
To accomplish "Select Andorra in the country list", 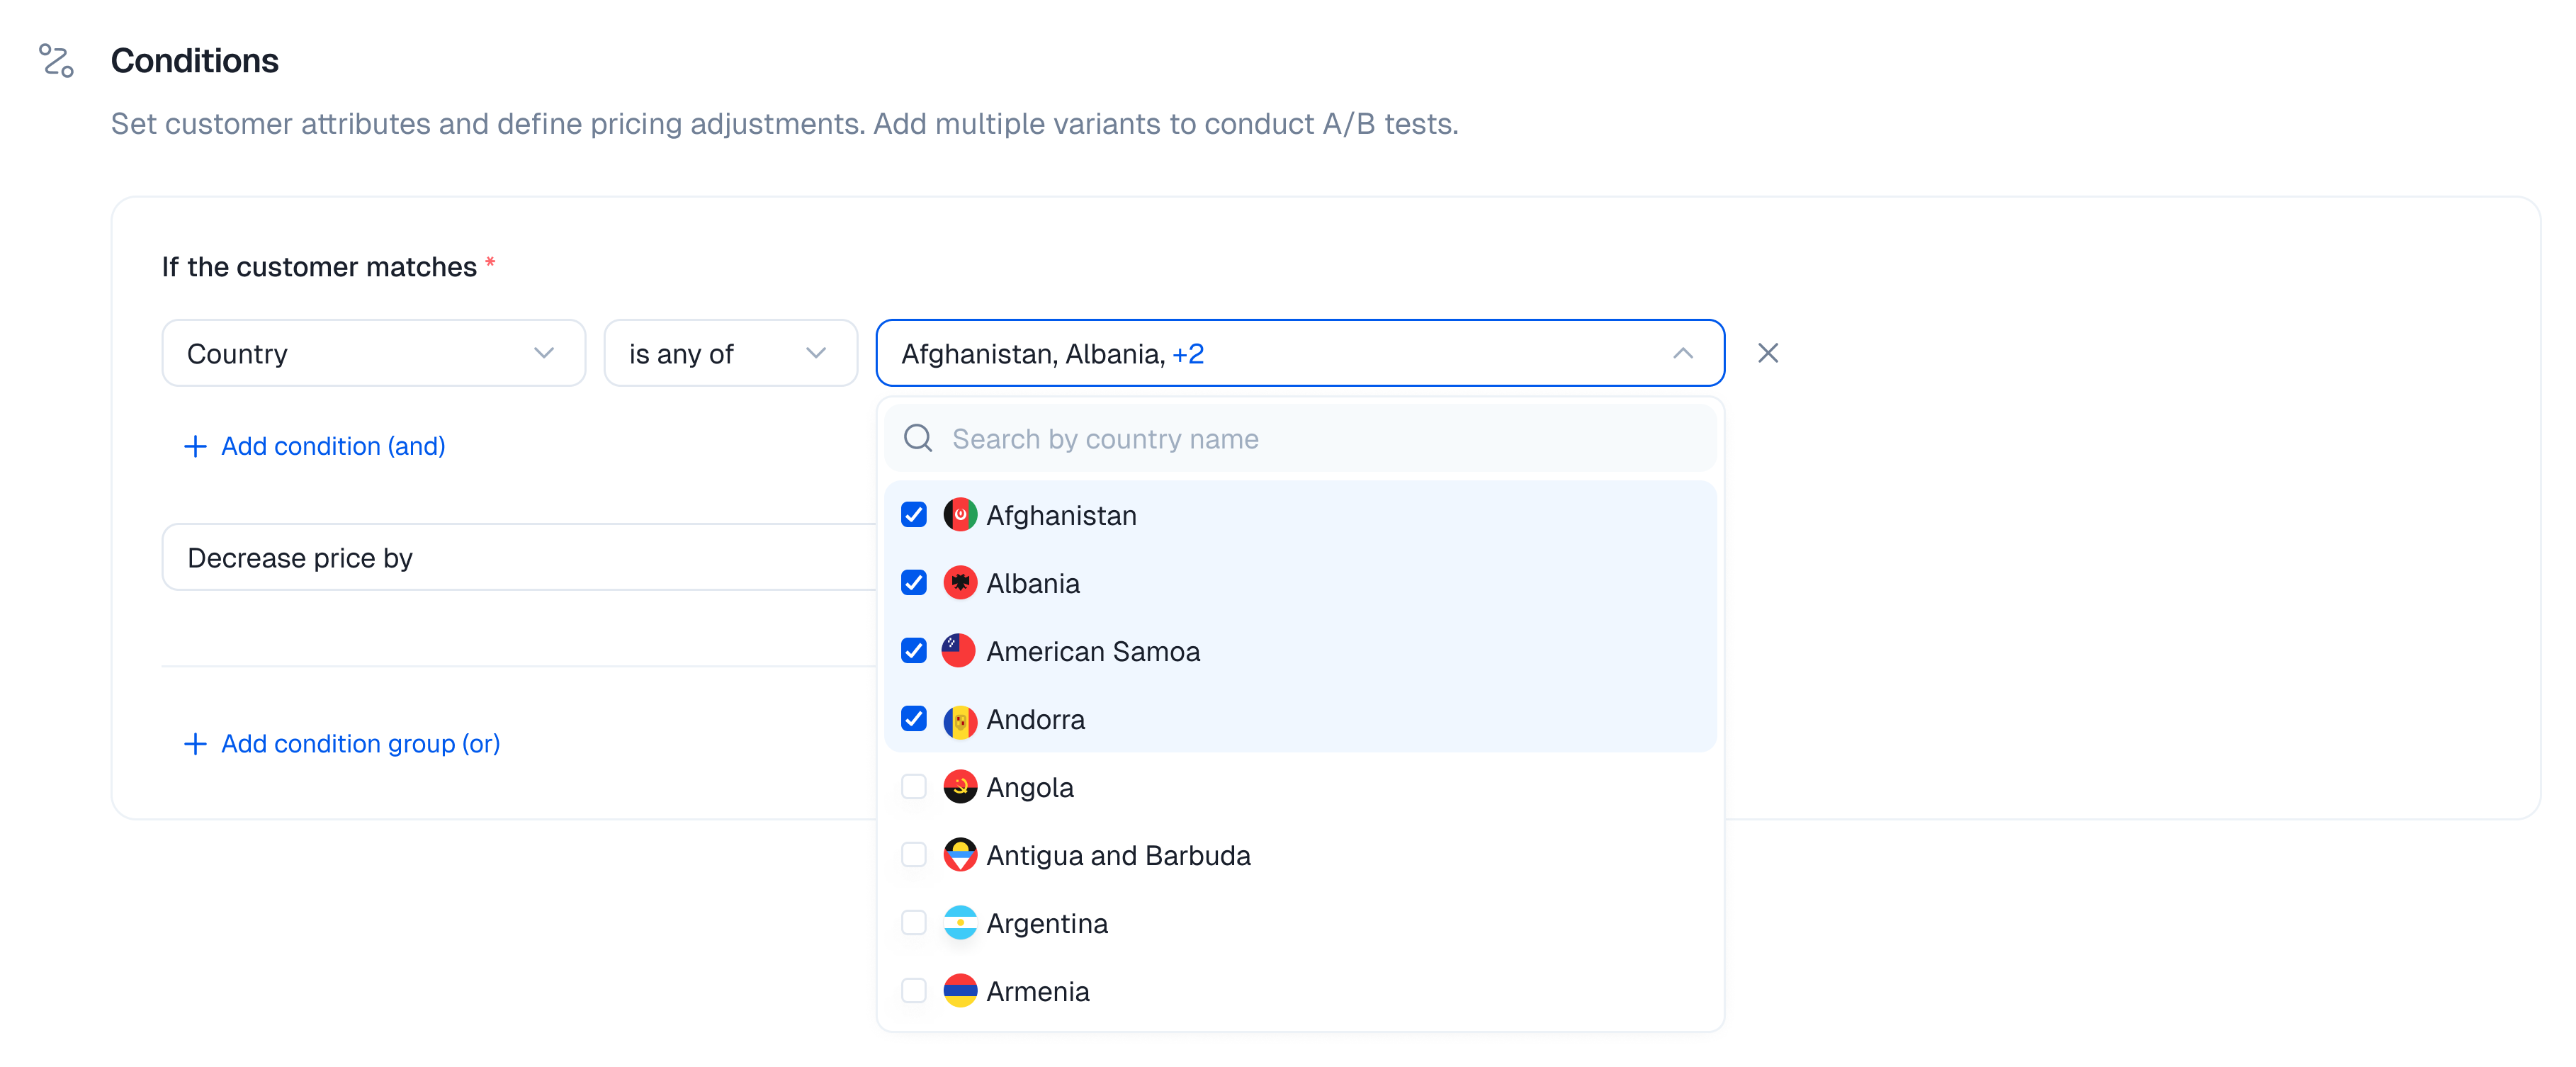I will click(1035, 719).
